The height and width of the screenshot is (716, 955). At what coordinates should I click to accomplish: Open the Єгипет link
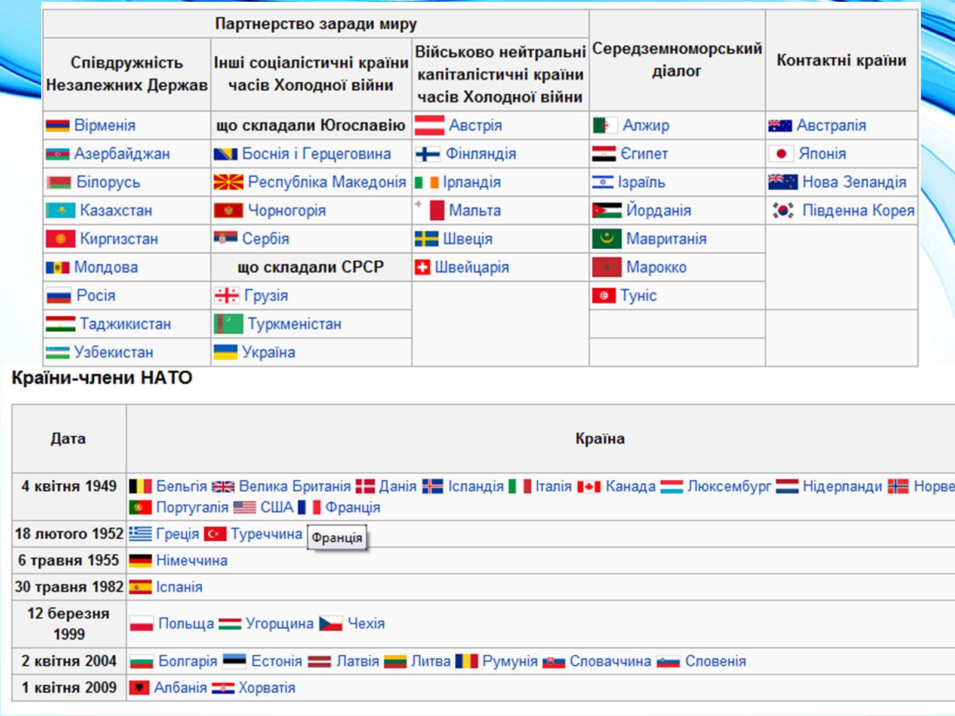pos(644,154)
